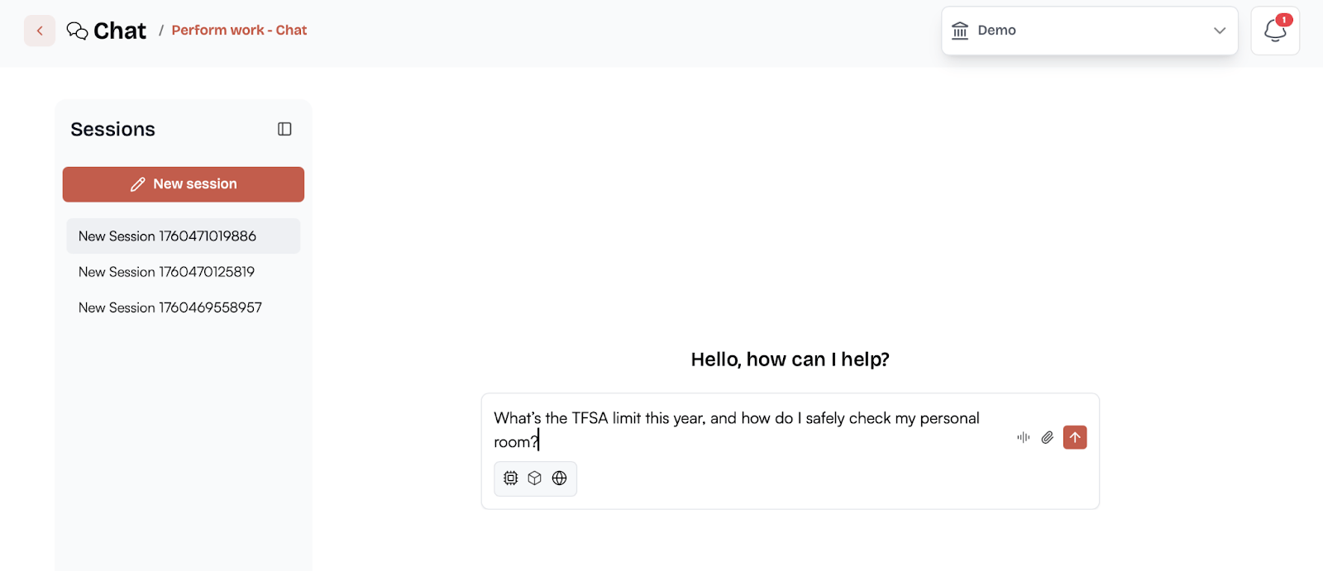Enable web search globe icon
Screen dimensions: 1323x571
pos(560,478)
